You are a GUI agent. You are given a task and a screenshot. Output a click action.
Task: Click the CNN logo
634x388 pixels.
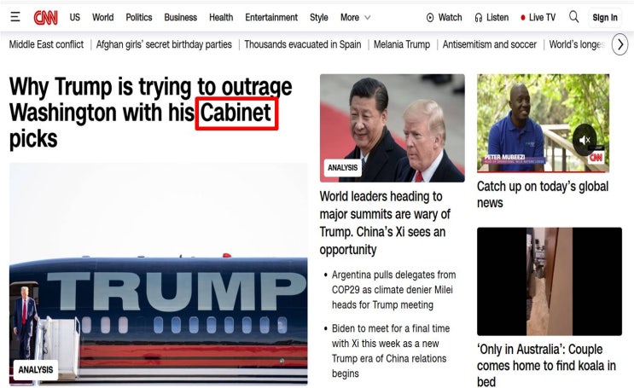click(x=46, y=17)
